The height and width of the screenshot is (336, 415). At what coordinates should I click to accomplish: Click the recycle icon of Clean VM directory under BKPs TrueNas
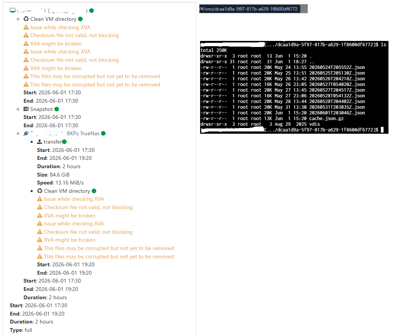[x=40, y=191]
